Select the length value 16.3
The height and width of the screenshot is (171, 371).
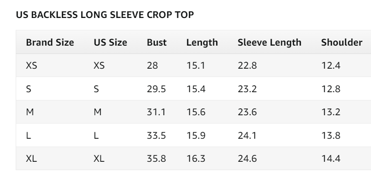pyautogui.click(x=196, y=159)
